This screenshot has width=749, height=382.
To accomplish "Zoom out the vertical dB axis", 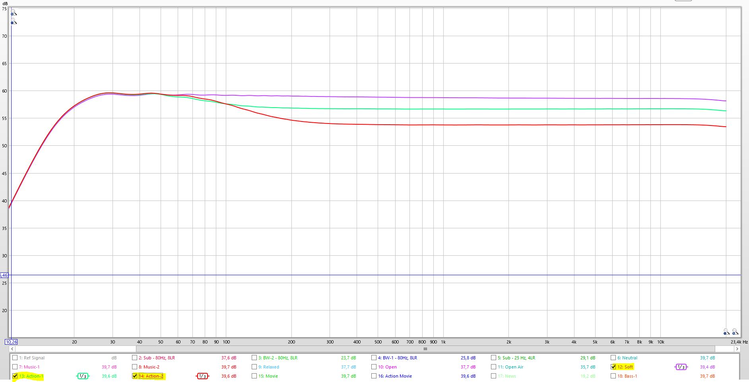I will [x=14, y=21].
